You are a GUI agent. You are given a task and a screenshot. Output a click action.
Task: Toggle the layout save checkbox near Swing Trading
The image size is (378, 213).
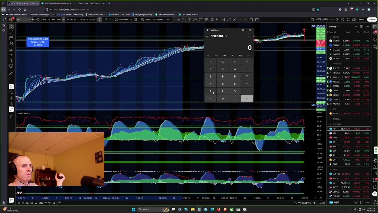312,20
